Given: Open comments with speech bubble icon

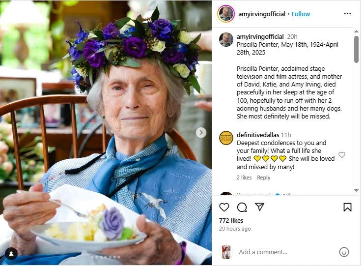Looking at the screenshot, I should point(242,207).
